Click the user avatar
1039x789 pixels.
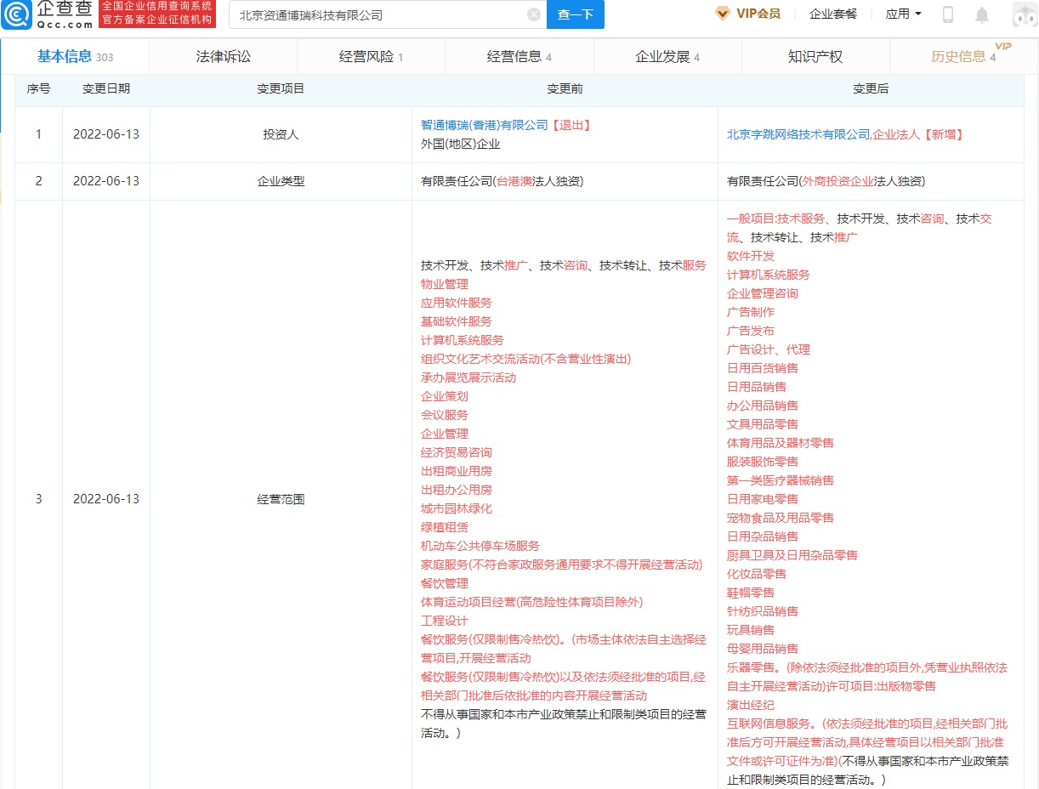(1025, 14)
